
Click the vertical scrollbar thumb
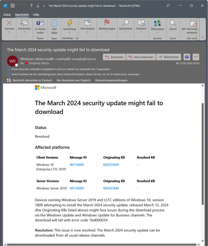point(202,154)
